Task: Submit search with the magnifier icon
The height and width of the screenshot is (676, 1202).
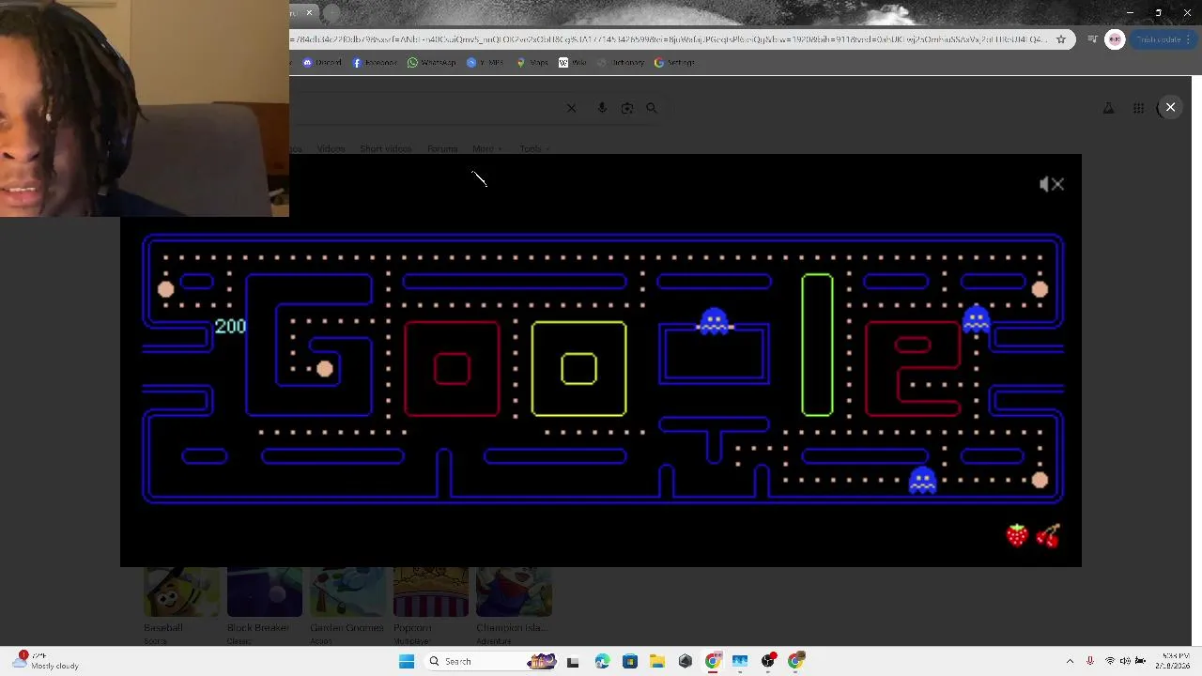Action: pos(652,108)
